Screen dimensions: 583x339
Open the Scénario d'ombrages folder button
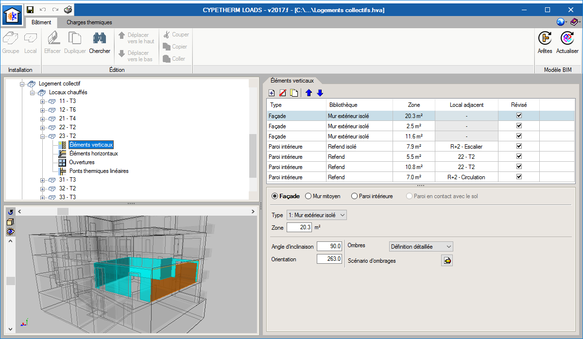(x=447, y=261)
